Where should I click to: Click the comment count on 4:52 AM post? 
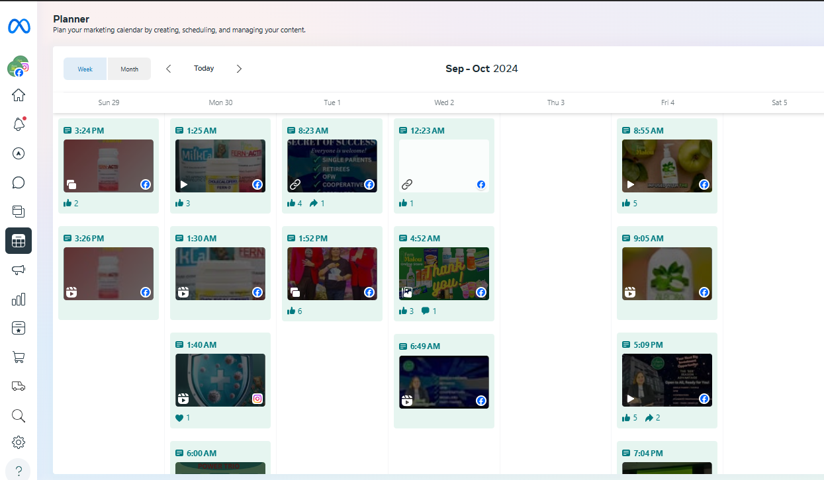point(429,311)
